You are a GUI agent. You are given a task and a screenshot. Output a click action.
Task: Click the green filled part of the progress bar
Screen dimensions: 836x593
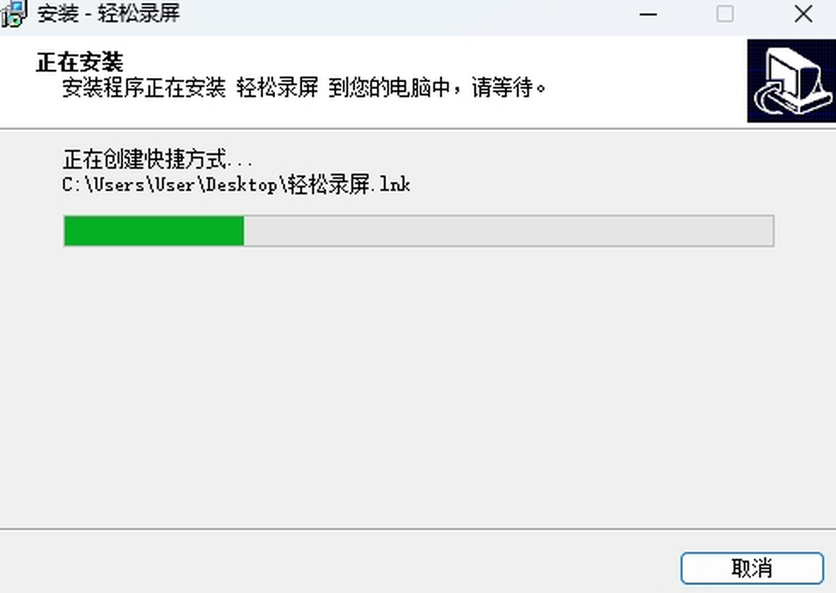click(154, 231)
